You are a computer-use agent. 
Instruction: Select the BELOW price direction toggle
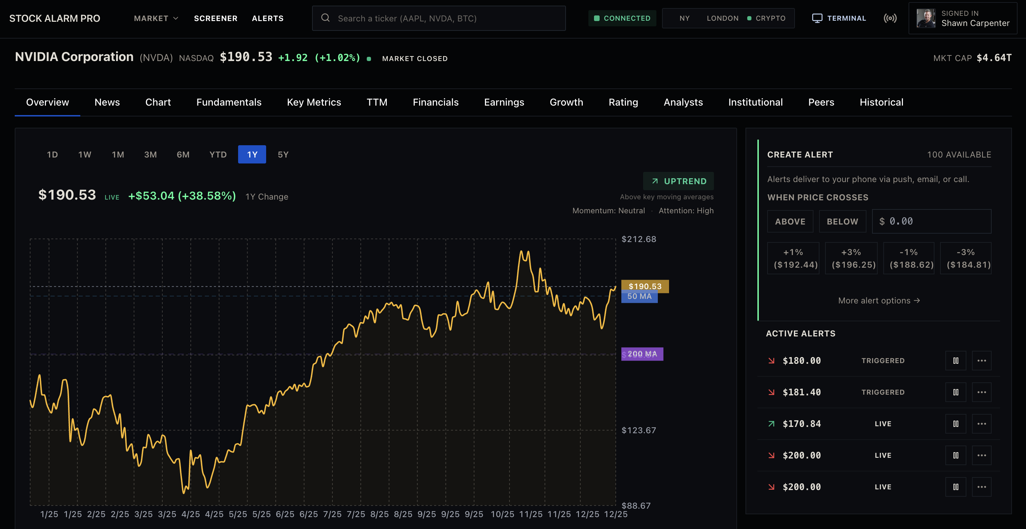[x=842, y=221]
